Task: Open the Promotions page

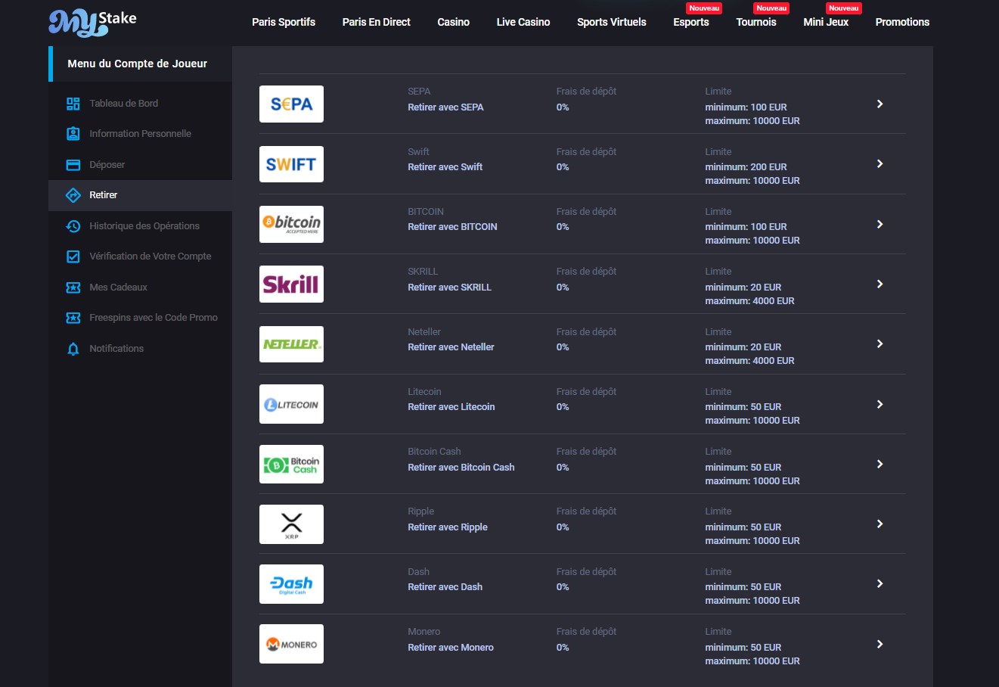Action: pyautogui.click(x=902, y=22)
